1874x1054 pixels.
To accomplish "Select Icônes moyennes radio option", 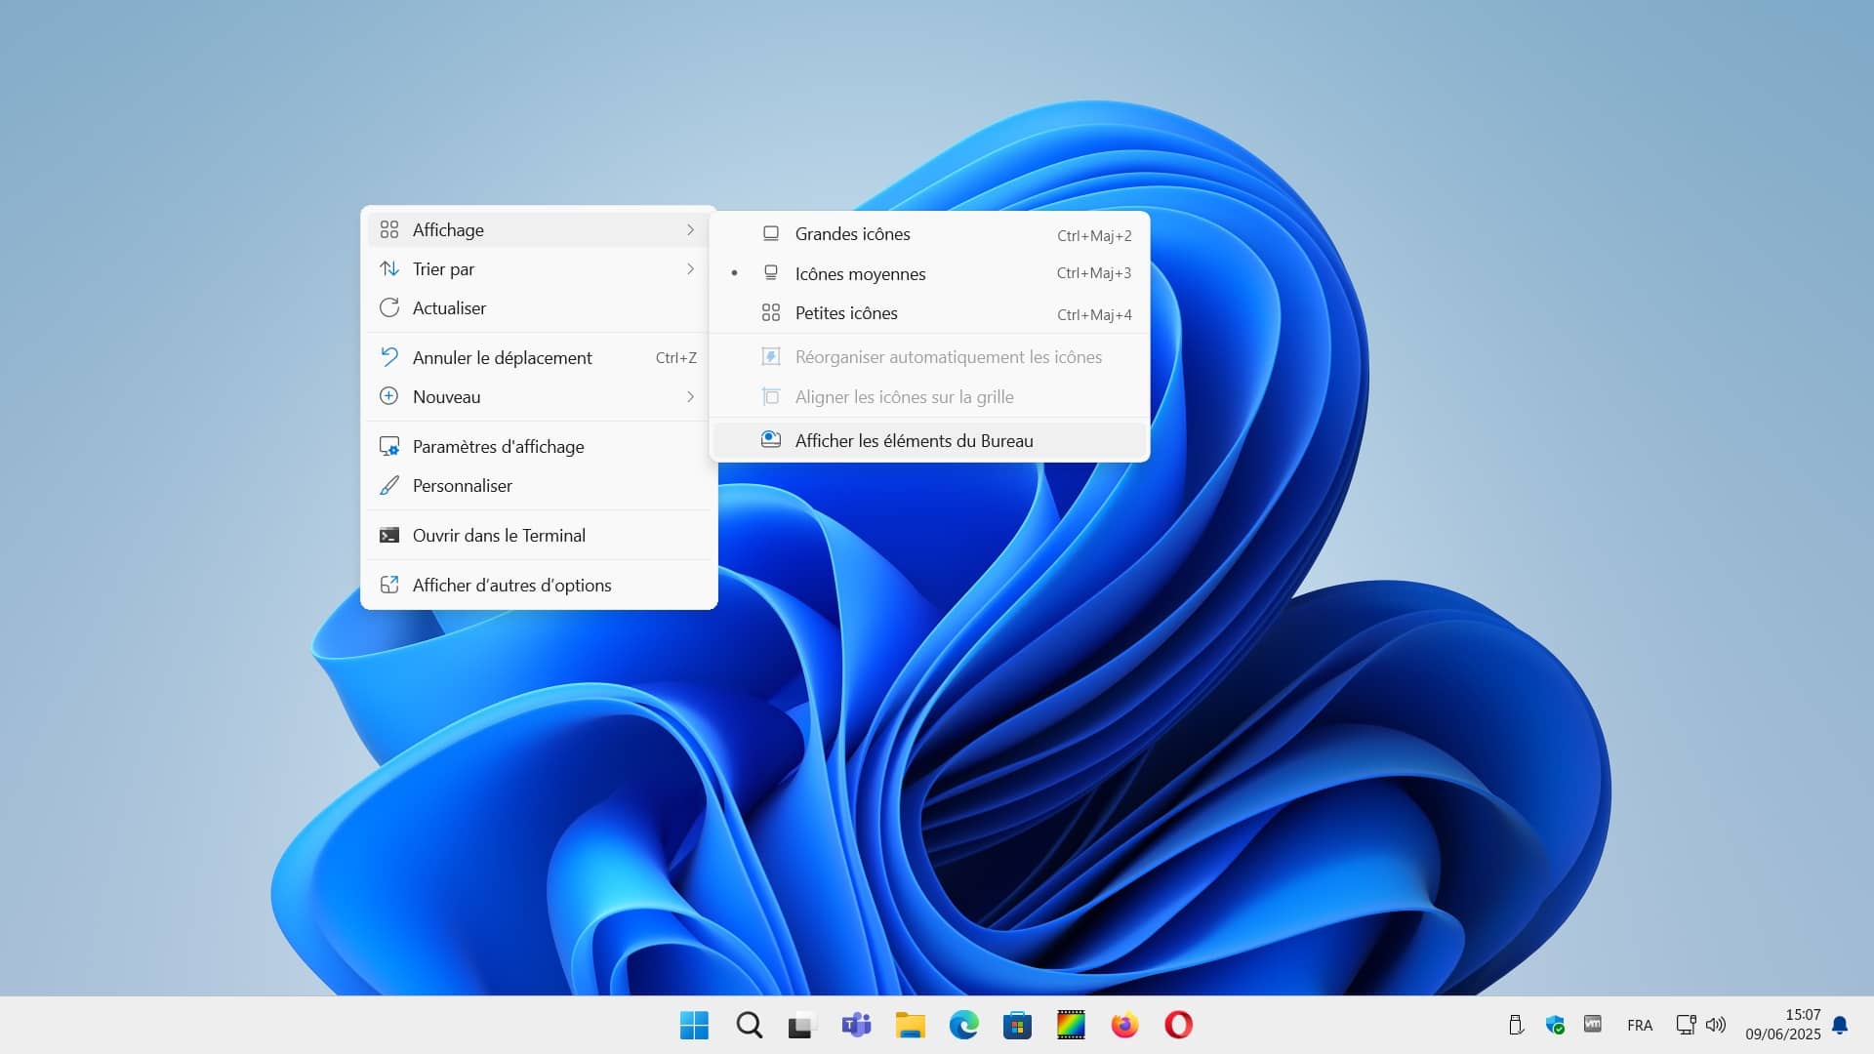I will [x=860, y=274].
